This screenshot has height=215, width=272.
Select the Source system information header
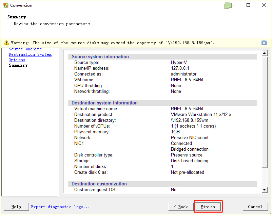(100, 57)
